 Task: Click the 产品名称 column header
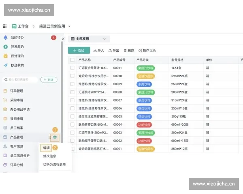click(85, 60)
